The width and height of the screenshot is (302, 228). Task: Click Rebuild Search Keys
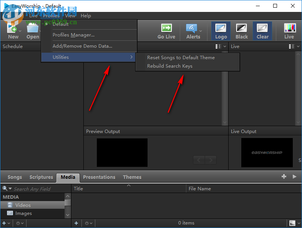coord(170,66)
